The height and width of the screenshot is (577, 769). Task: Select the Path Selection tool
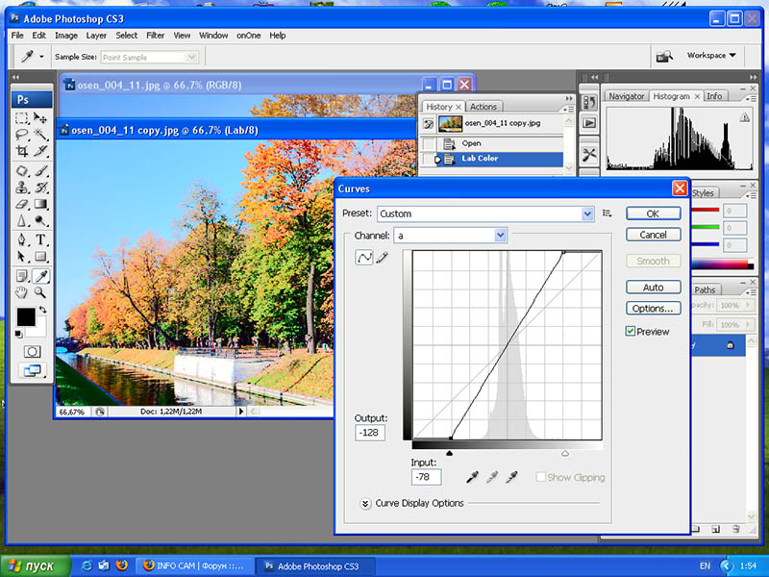point(21,257)
